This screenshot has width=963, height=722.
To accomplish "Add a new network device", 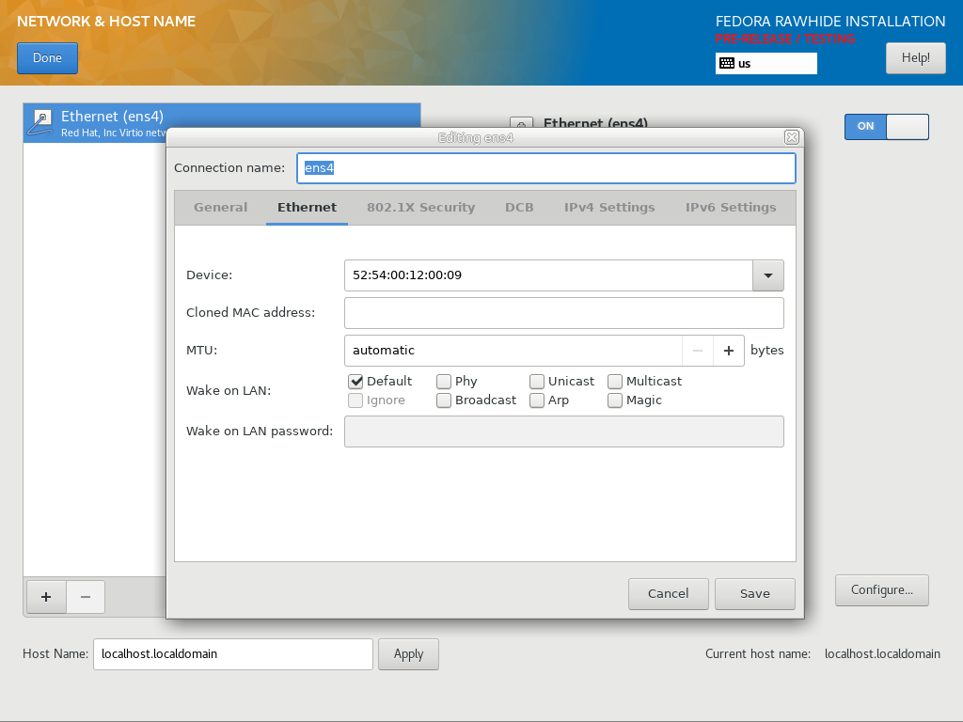I will point(46,597).
